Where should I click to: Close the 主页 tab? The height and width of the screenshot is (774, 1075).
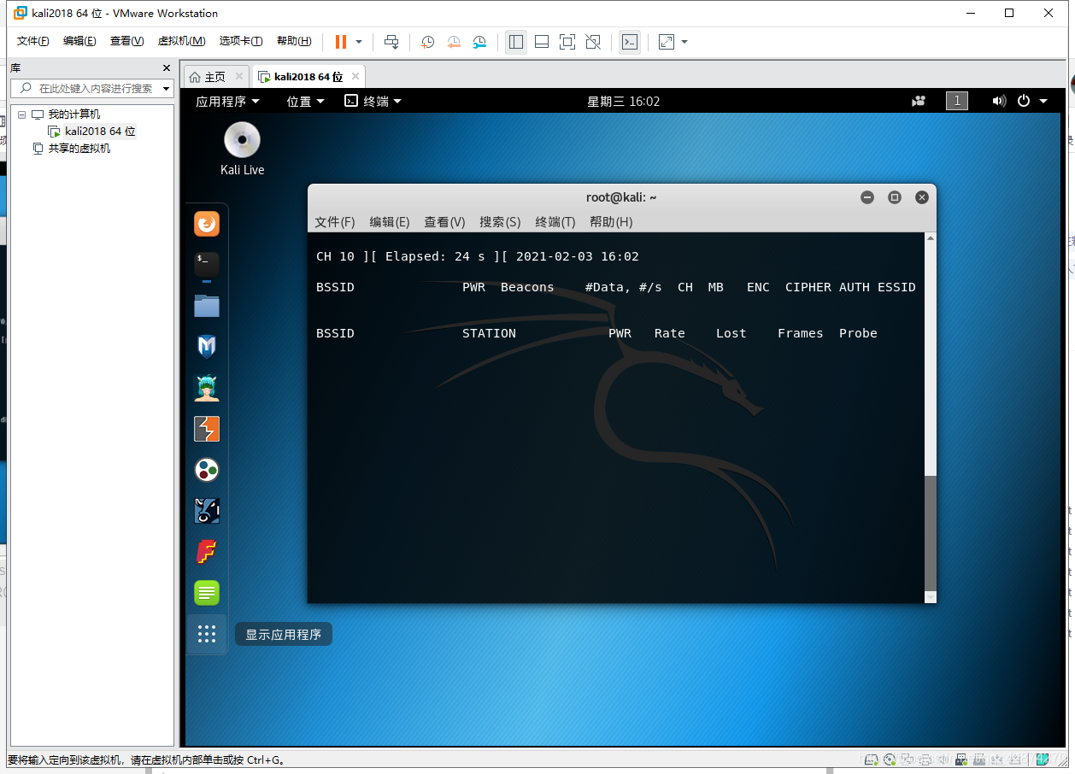pyautogui.click(x=239, y=76)
